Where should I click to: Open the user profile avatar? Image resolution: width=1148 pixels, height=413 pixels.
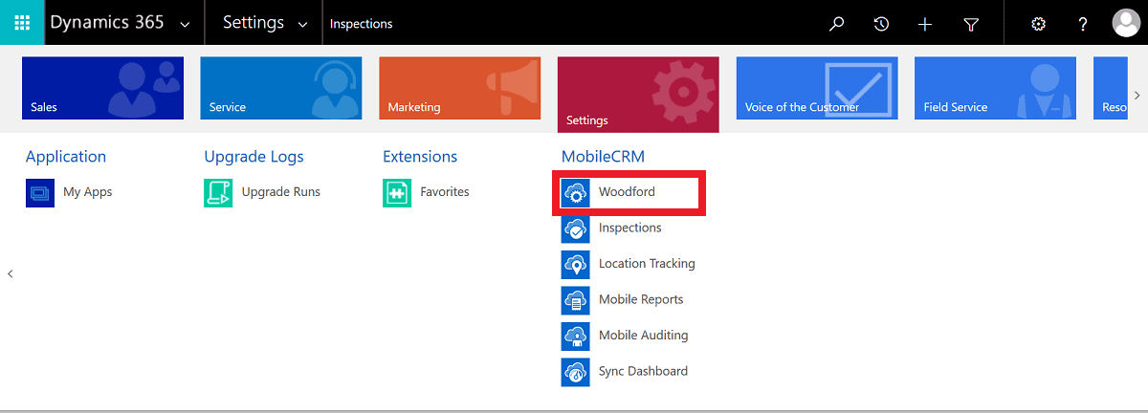(x=1126, y=24)
